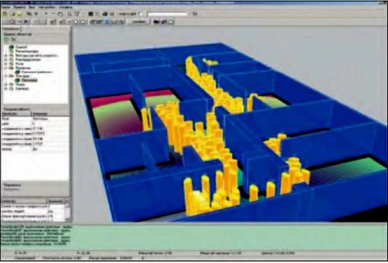
Task: Click the first value cell in the properties table
Action: pos(50,119)
